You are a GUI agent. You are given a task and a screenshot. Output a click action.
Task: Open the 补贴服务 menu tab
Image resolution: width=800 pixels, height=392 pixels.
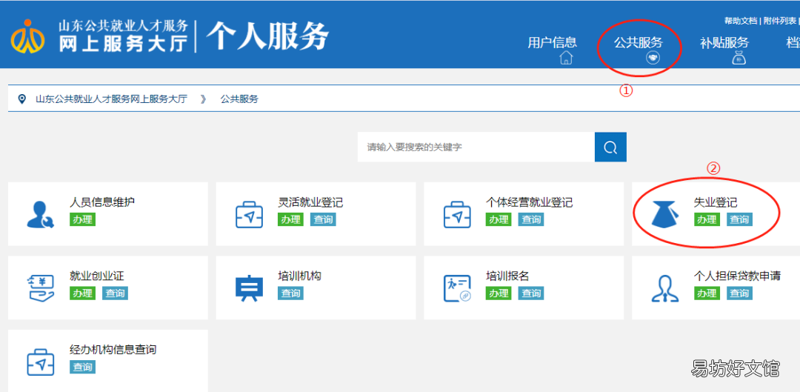[x=724, y=42]
